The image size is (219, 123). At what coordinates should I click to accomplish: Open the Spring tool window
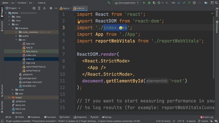106,117
